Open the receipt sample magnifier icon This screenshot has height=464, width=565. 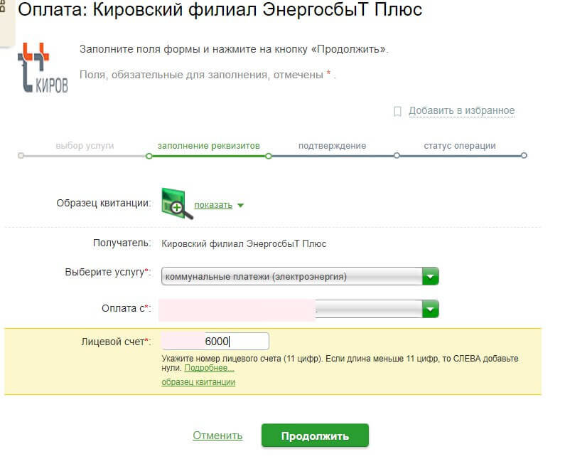point(177,204)
